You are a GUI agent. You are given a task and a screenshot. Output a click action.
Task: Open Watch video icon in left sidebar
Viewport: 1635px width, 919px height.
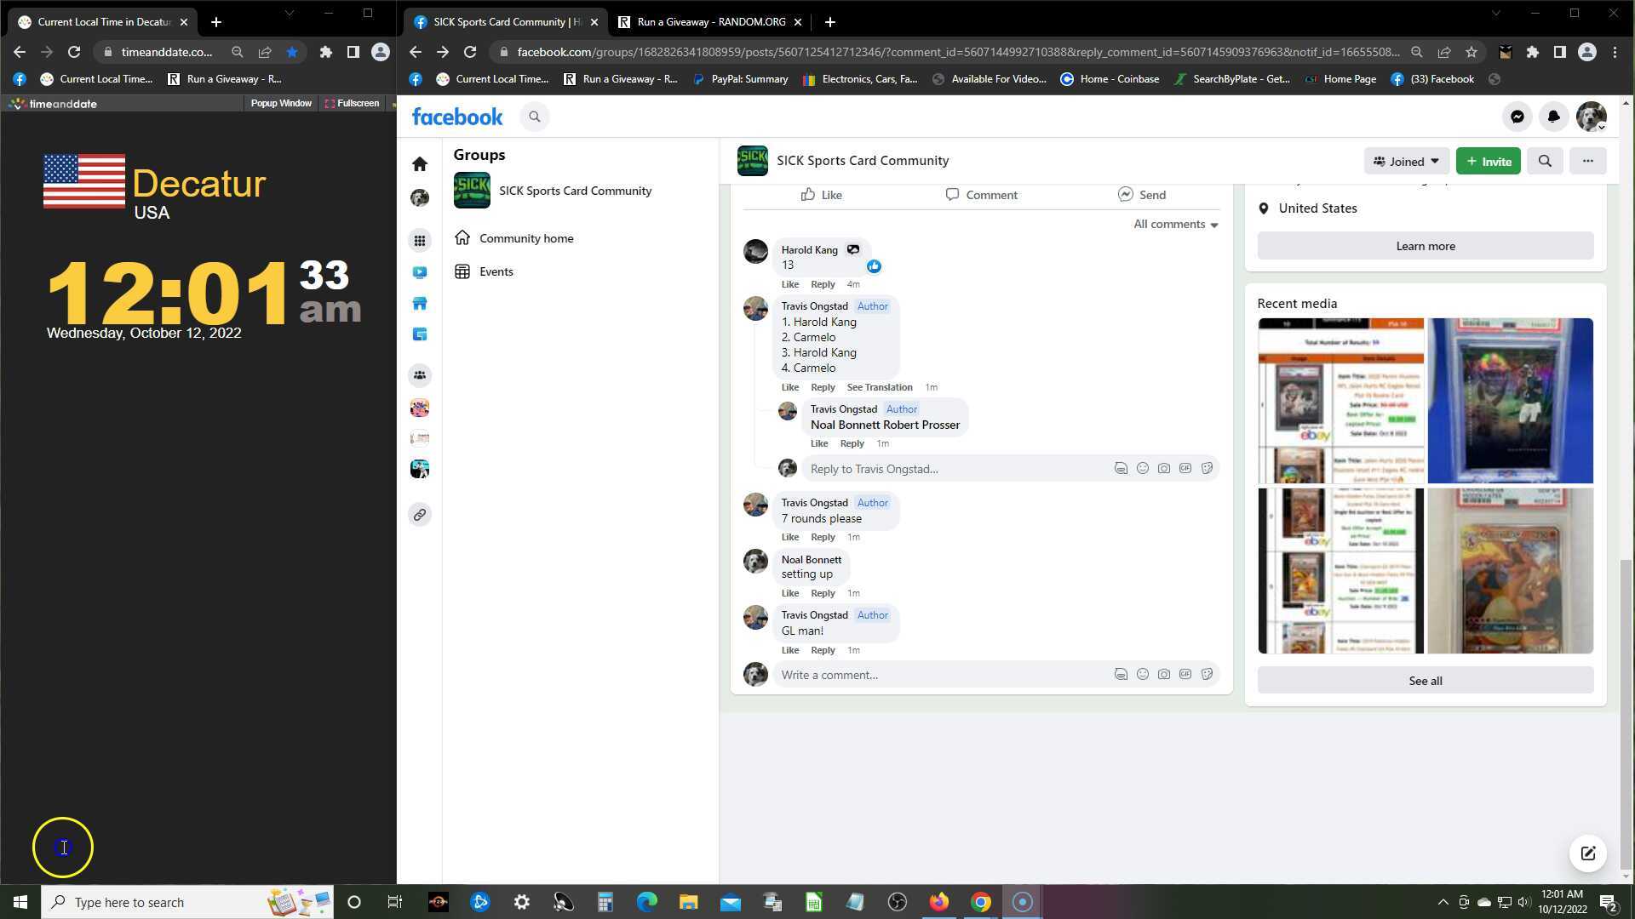[419, 272]
